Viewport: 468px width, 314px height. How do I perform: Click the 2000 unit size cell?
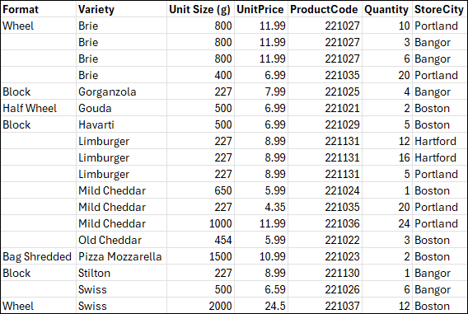pyautogui.click(x=200, y=306)
